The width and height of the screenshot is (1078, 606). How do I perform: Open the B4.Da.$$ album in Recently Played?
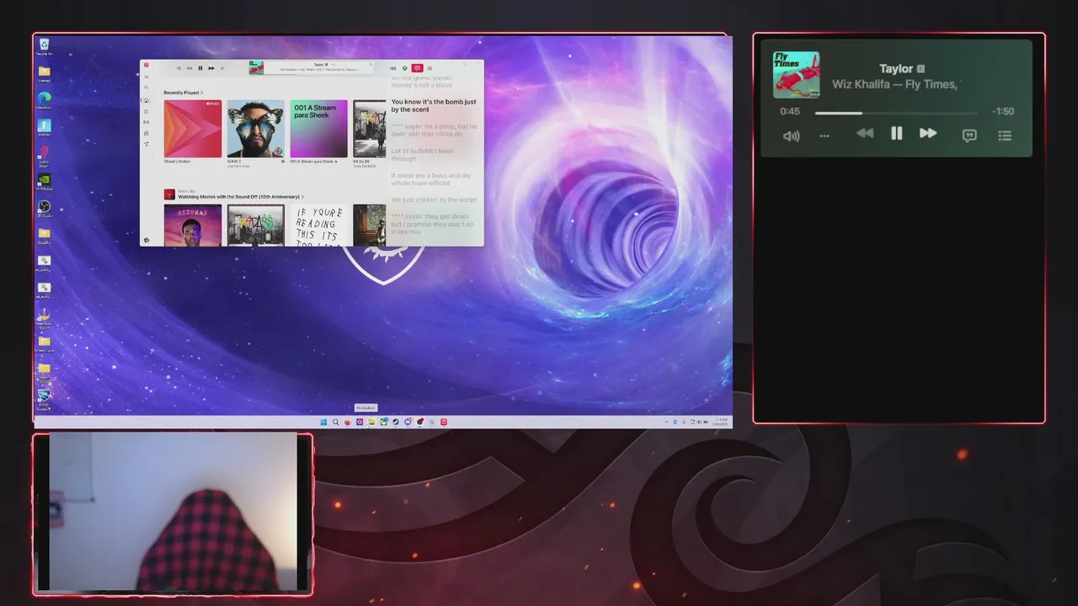[370, 129]
